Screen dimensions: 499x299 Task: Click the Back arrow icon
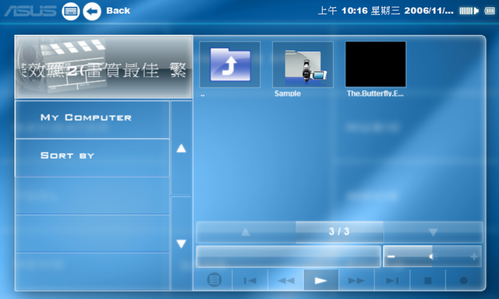point(92,12)
